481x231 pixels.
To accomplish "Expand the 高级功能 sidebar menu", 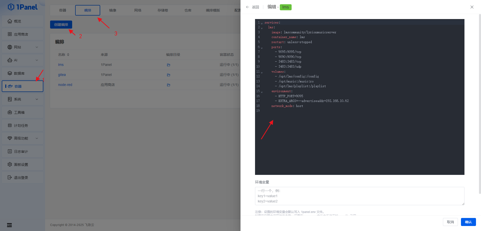I will [x=22, y=138].
